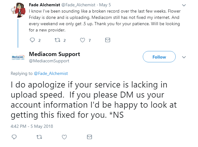This screenshot has height=147, width=198.
Task: Reply to Mediacom Support's tweet
Action: (x=14, y=137)
